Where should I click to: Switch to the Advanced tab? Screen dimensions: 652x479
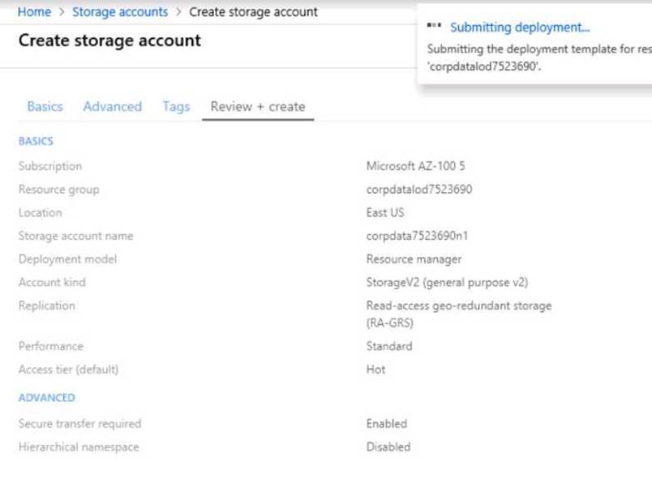[112, 106]
